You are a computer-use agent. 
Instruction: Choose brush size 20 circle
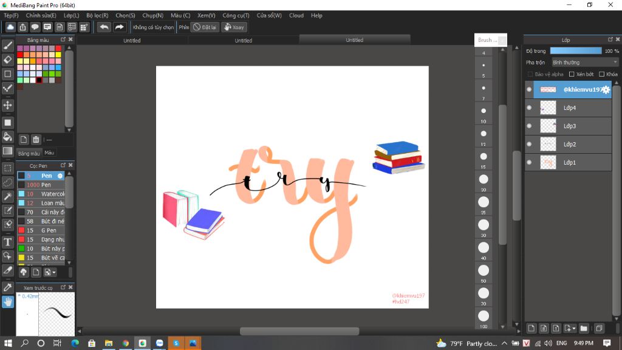[483, 179]
